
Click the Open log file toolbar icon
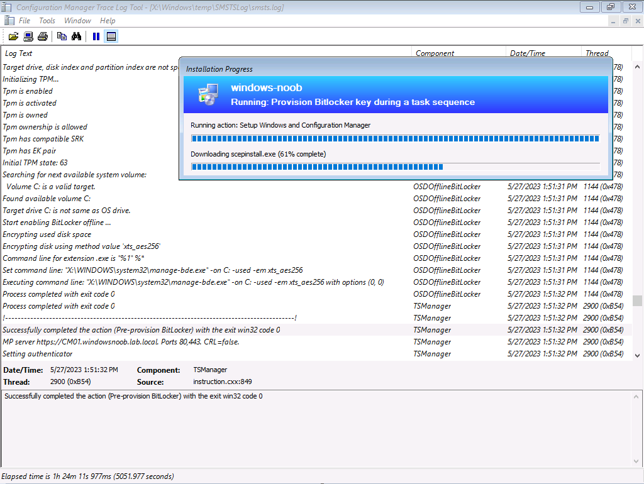[x=14, y=36]
